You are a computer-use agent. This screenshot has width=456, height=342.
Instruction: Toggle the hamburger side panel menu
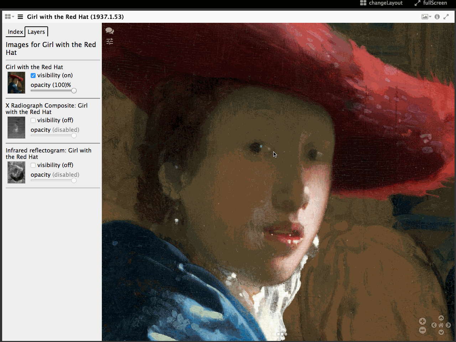(20, 17)
